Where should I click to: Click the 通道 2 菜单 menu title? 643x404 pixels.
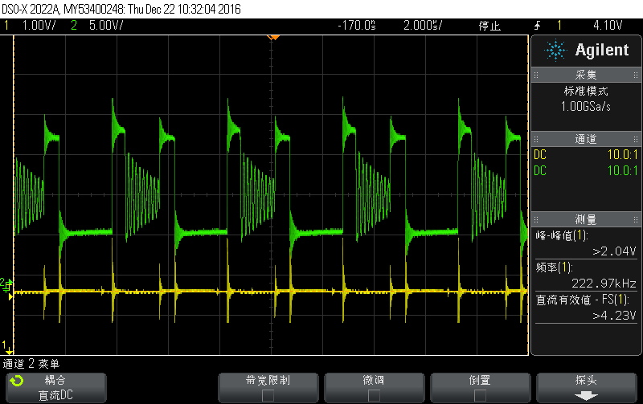(x=31, y=363)
